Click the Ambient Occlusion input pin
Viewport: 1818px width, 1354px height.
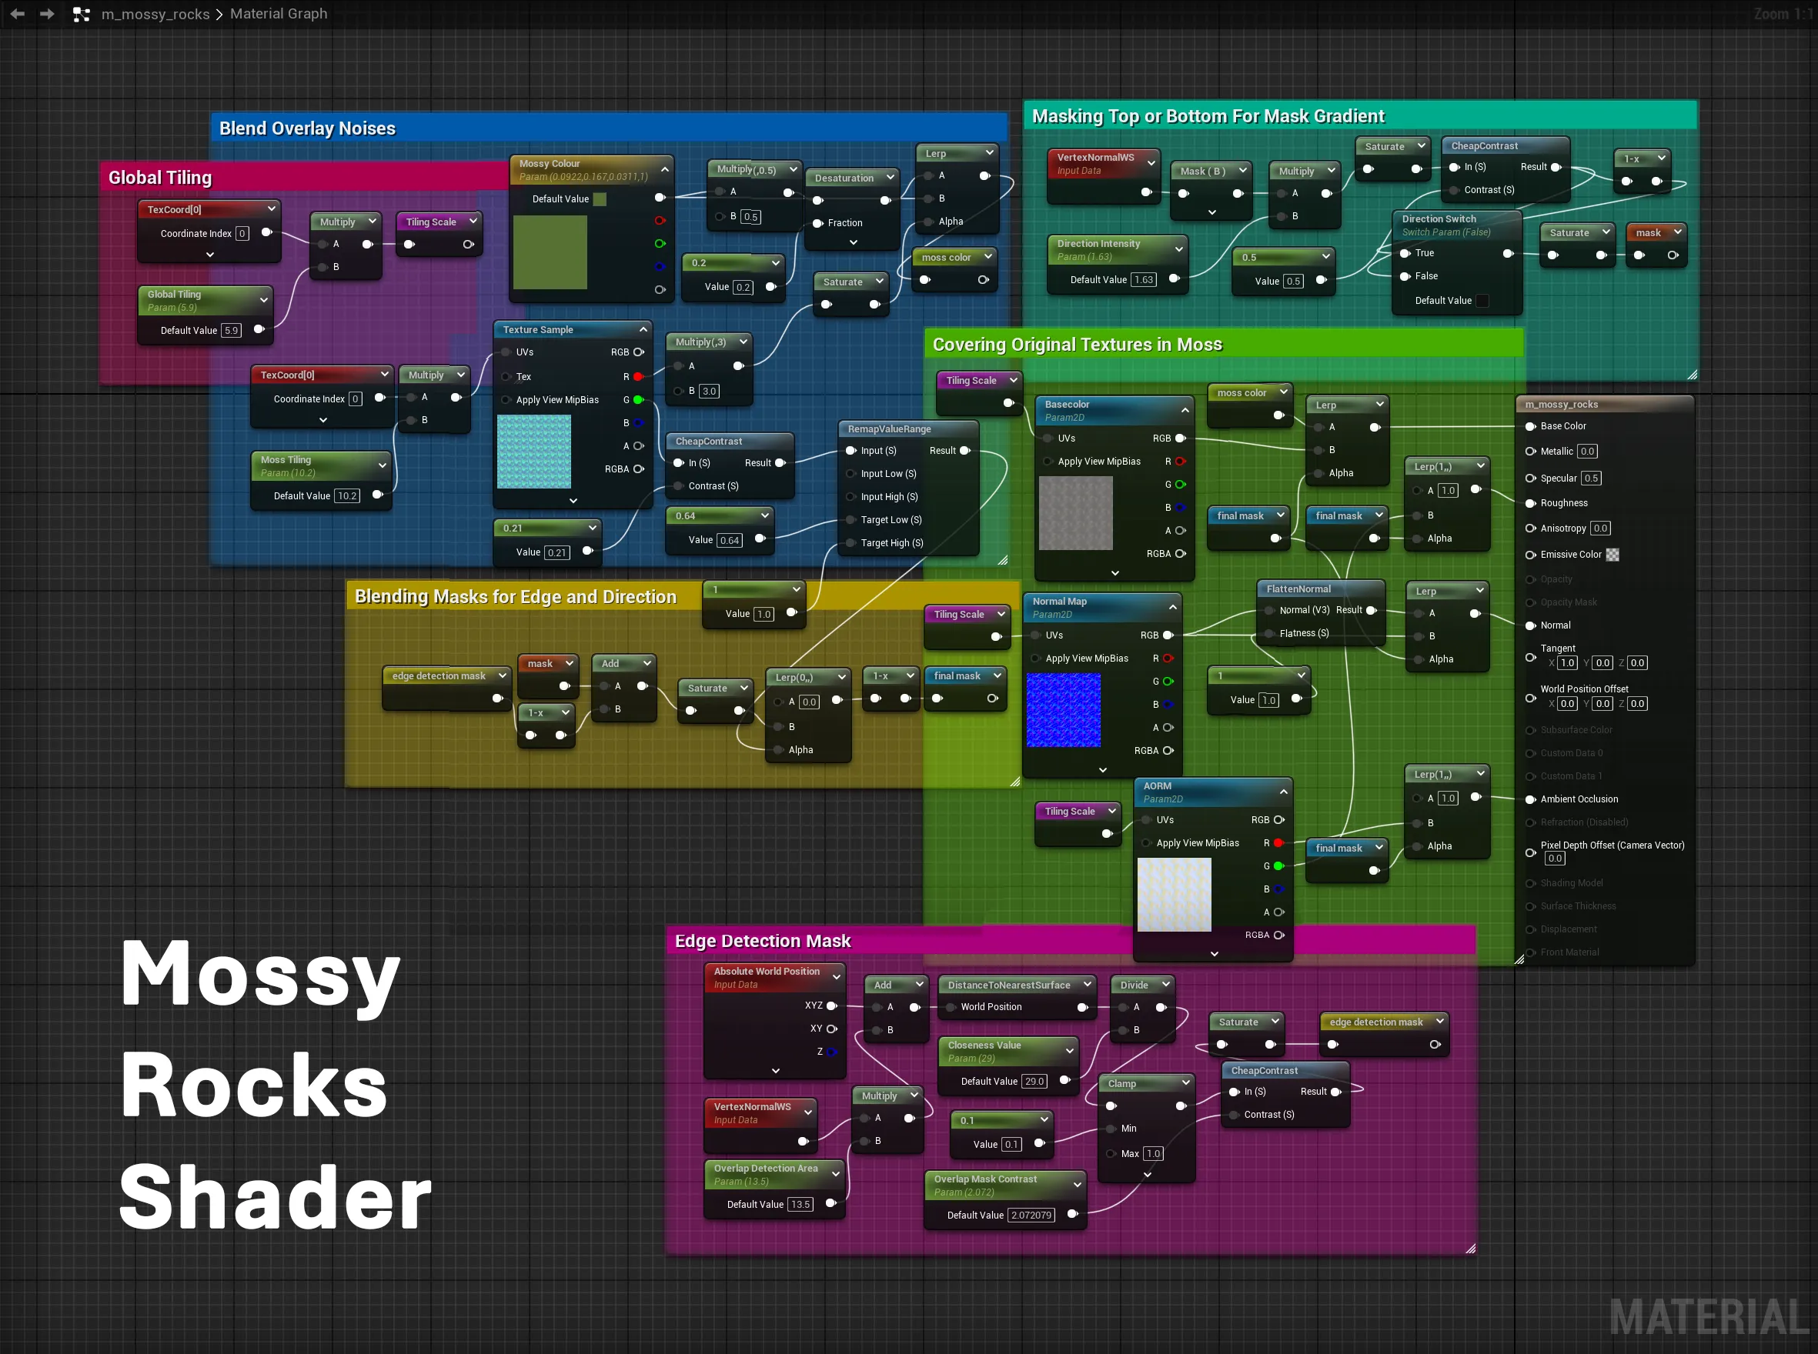point(1530,799)
